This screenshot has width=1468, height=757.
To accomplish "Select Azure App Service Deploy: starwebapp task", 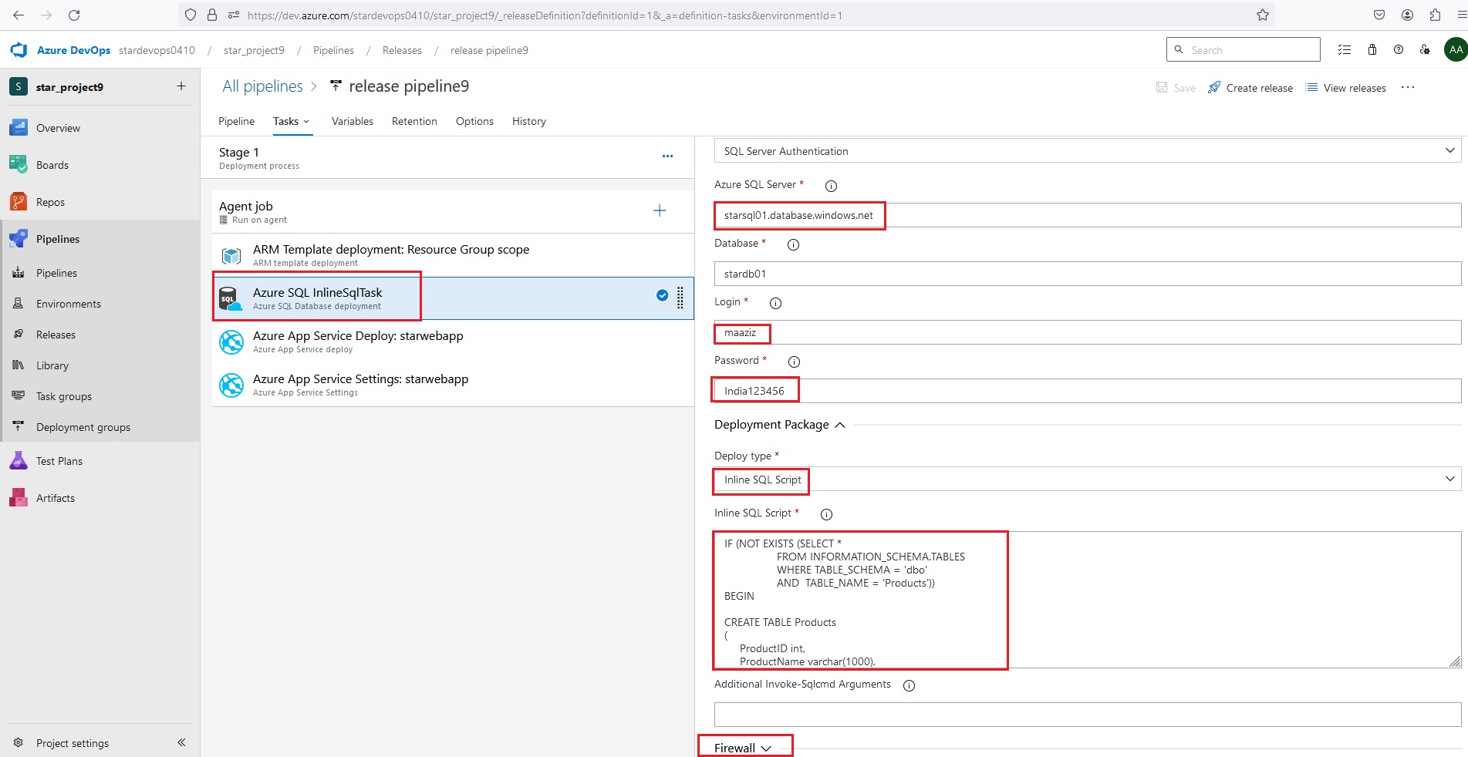I will pos(453,341).
